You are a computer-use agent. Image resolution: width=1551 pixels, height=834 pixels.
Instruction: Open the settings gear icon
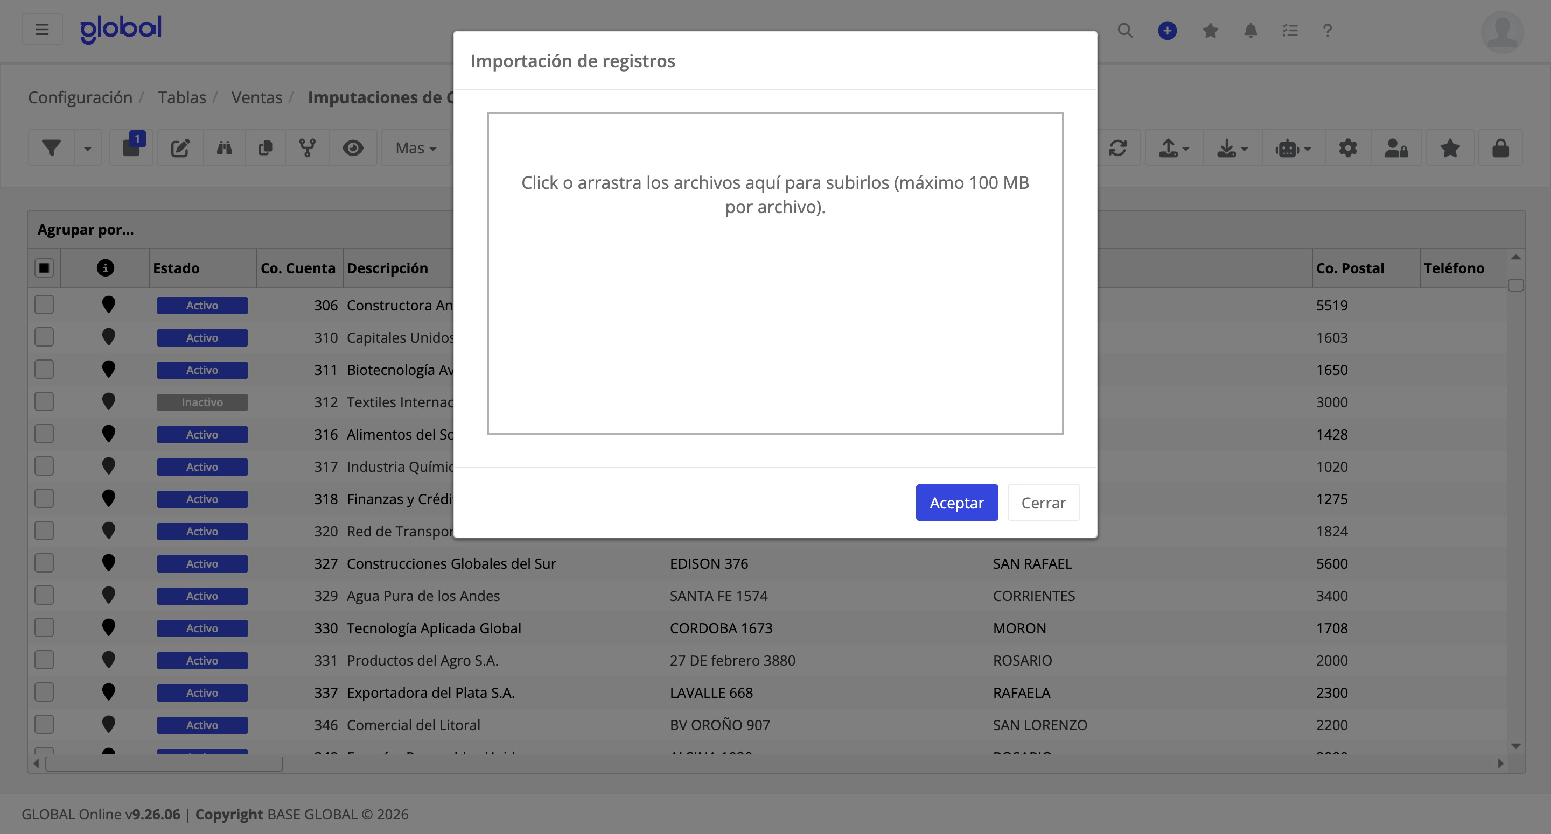(1347, 147)
